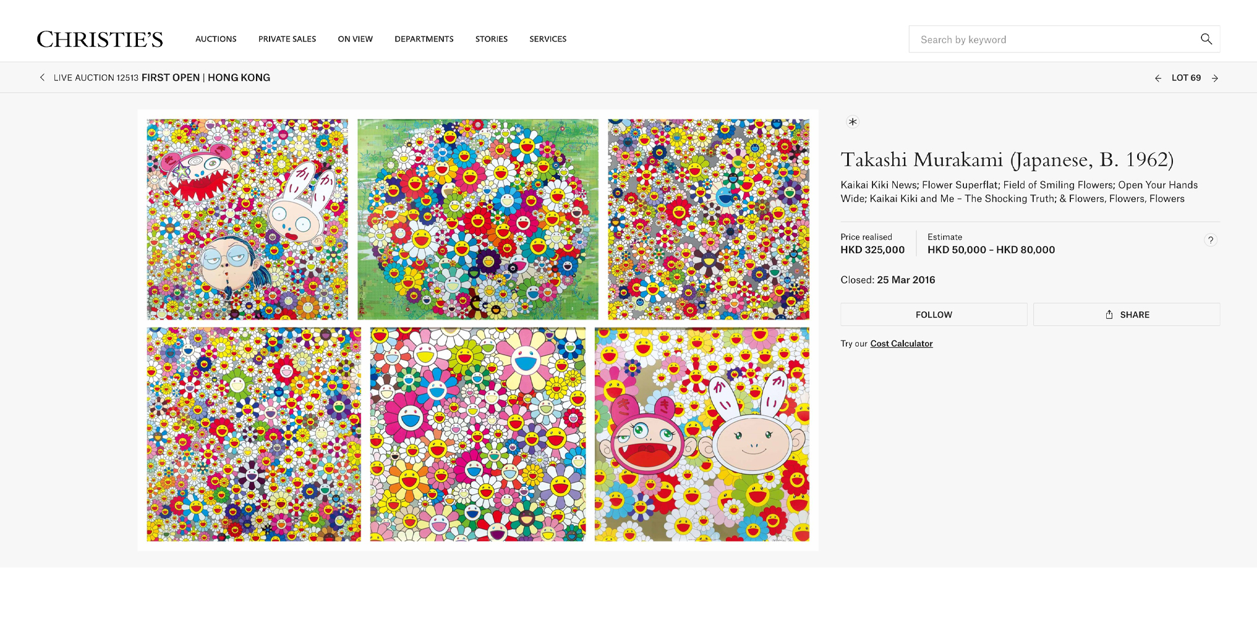Open the On View menu

click(355, 39)
